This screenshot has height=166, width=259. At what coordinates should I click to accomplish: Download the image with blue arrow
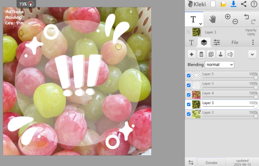click(x=233, y=4)
